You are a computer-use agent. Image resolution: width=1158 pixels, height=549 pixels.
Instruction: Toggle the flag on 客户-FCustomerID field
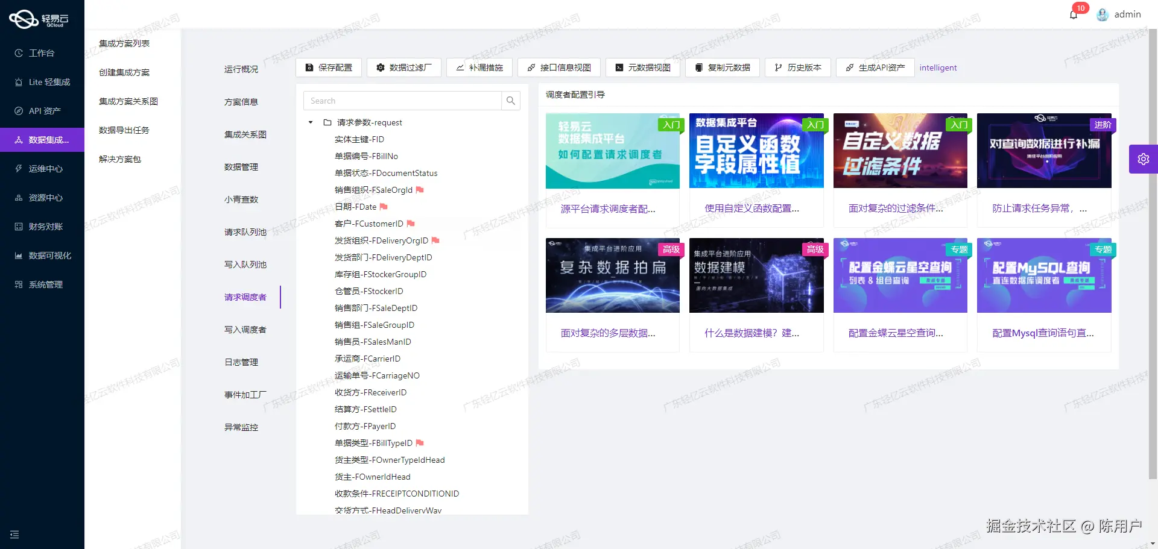412,224
